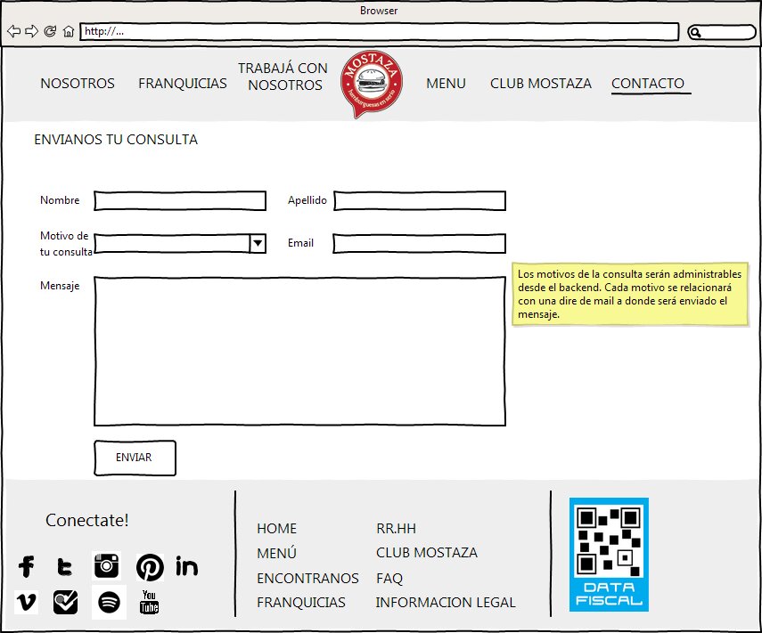Viewport: 762px width, 633px height.
Task: Click CLUB MOSTAZA footer link
Action: (x=427, y=552)
